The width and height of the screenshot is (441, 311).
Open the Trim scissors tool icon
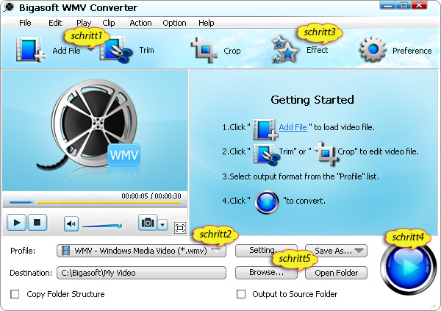click(116, 50)
